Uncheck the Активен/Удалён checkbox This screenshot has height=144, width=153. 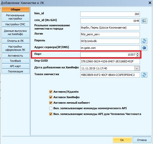(51, 92)
